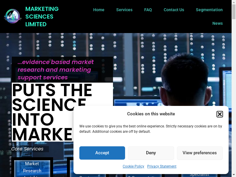Open the Specialist service tile

point(199,175)
